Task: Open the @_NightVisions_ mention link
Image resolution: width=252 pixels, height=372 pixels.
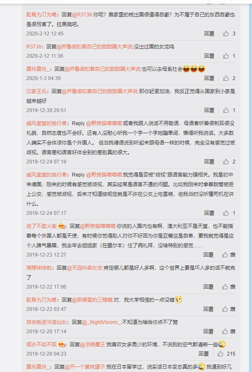Action: coord(102,322)
